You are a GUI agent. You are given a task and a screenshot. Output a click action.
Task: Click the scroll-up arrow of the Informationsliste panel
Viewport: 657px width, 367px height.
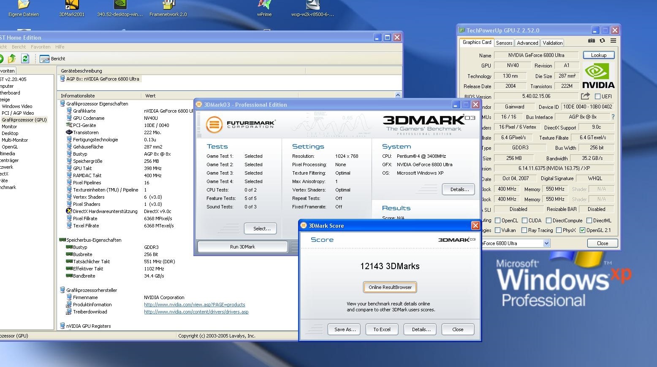(x=398, y=95)
